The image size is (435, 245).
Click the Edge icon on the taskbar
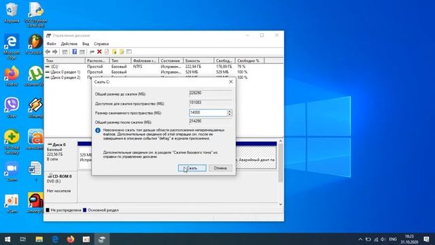click(x=55, y=239)
